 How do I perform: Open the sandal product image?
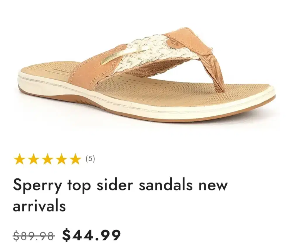(x=146, y=74)
